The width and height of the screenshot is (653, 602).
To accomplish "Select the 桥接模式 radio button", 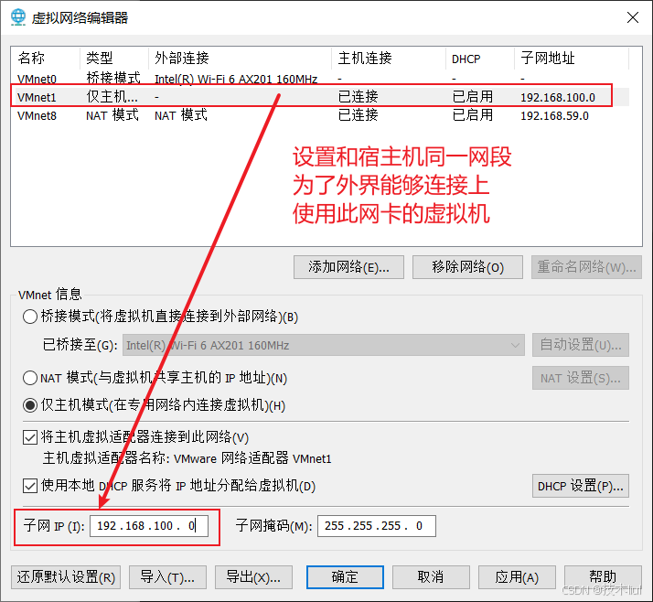I will click(30, 317).
